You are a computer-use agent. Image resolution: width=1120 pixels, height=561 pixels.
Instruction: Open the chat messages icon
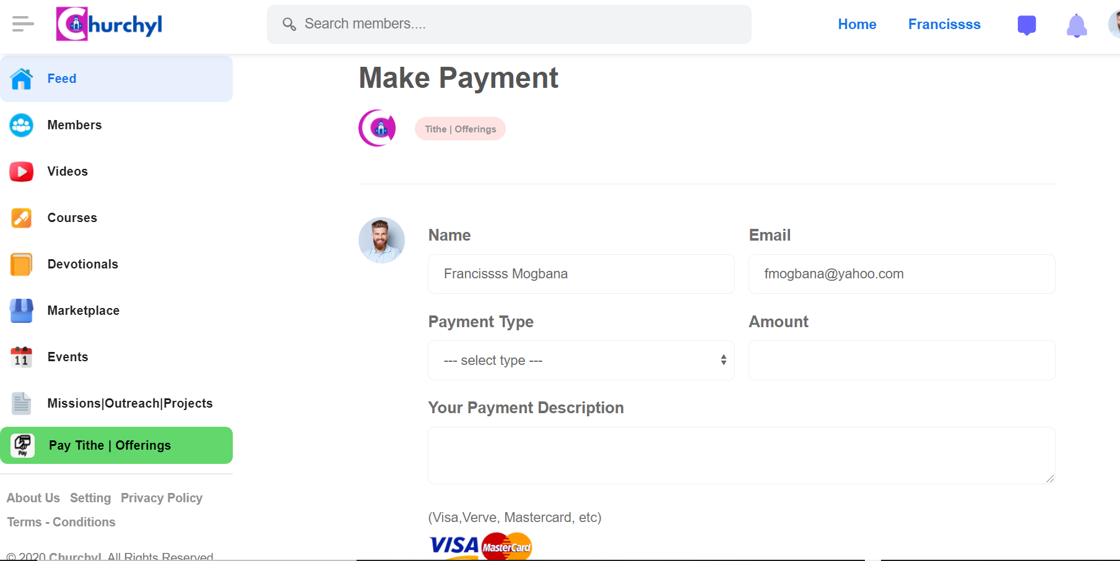click(1027, 25)
